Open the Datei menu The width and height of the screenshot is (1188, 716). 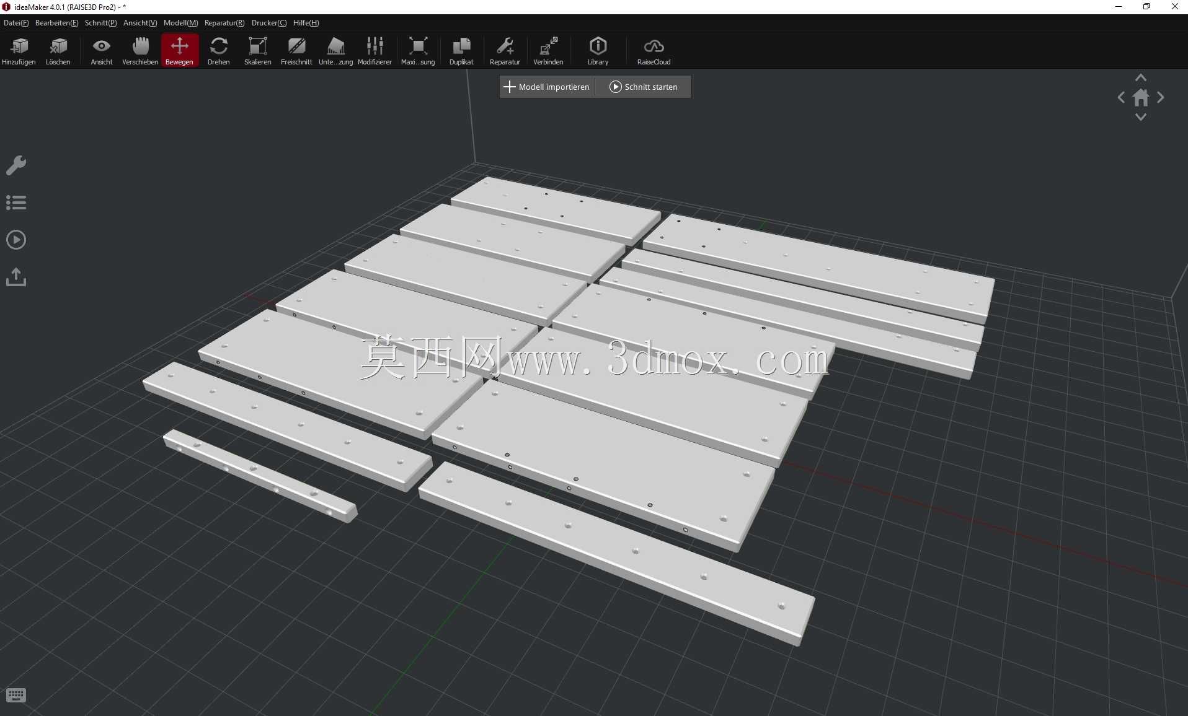click(16, 23)
